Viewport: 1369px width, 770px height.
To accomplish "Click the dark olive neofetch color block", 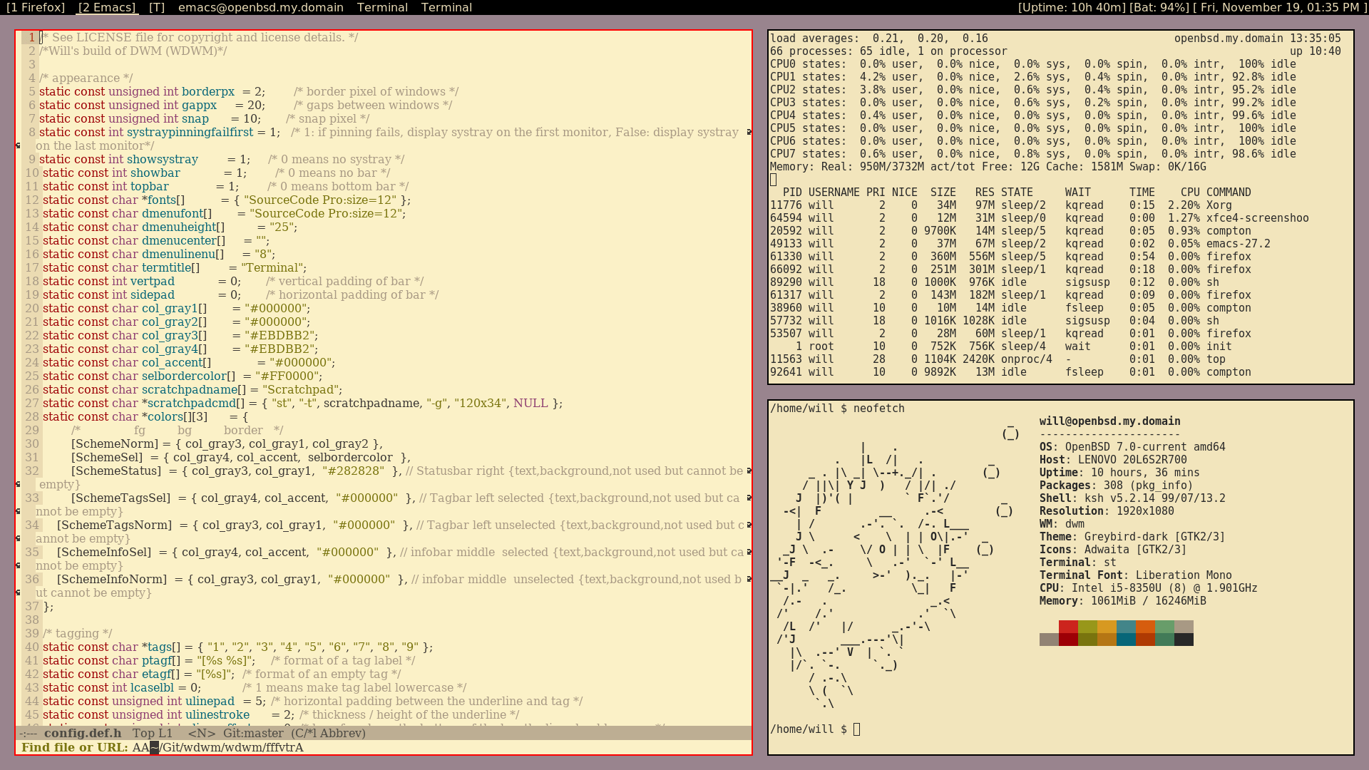I will pos(1087,640).
